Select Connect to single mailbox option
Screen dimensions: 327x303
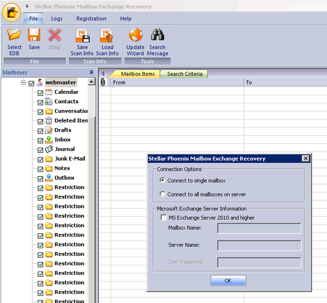click(x=162, y=180)
